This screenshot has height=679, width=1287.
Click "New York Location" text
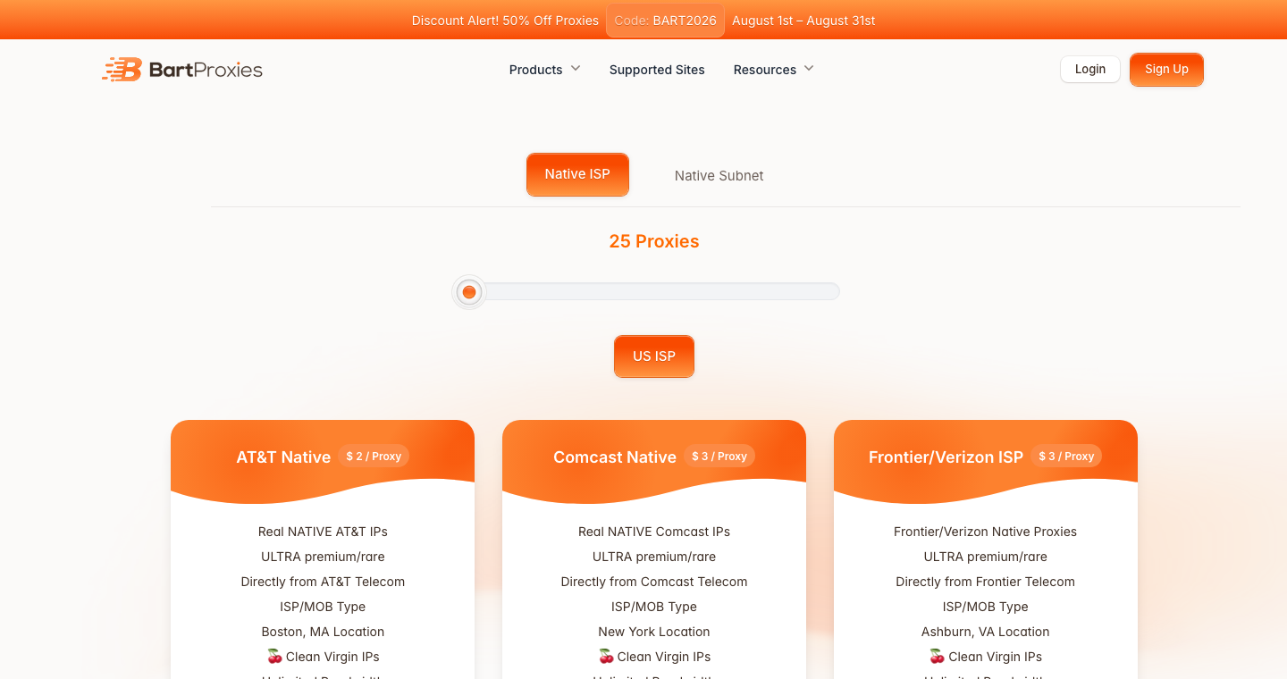654,632
